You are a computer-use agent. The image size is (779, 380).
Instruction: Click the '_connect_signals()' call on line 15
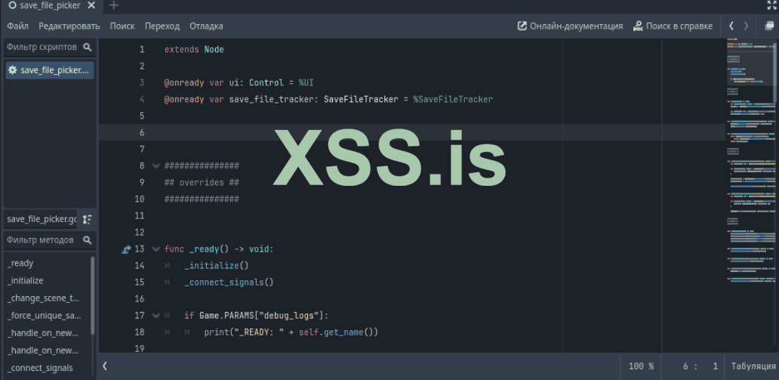229,282
